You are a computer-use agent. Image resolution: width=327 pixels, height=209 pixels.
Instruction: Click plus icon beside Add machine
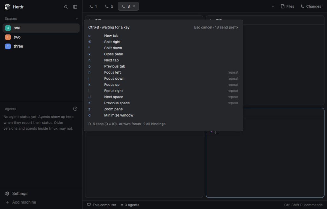tap(7, 202)
